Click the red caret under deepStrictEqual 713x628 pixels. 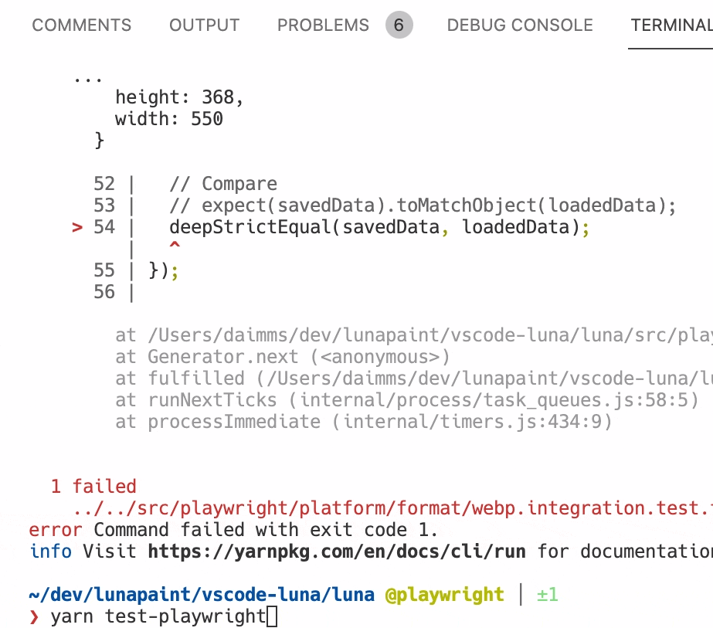(x=175, y=246)
